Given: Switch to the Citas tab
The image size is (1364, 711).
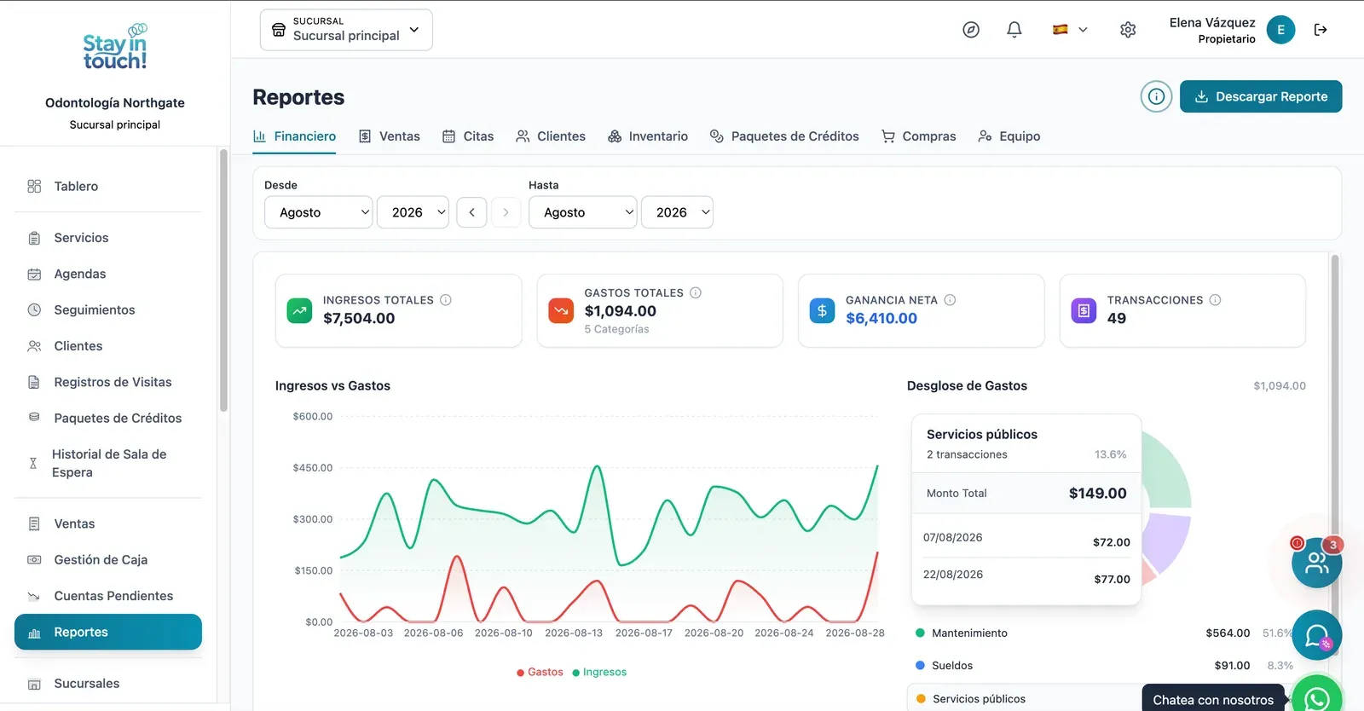Looking at the screenshot, I should pyautogui.click(x=468, y=136).
